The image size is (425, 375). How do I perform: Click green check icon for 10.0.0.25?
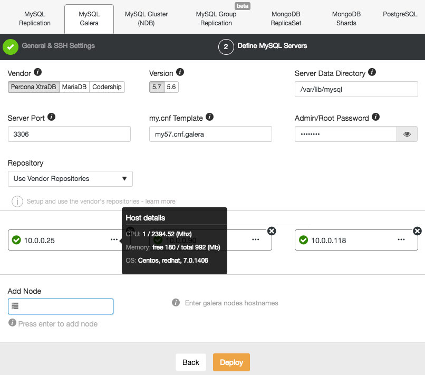pos(16,240)
